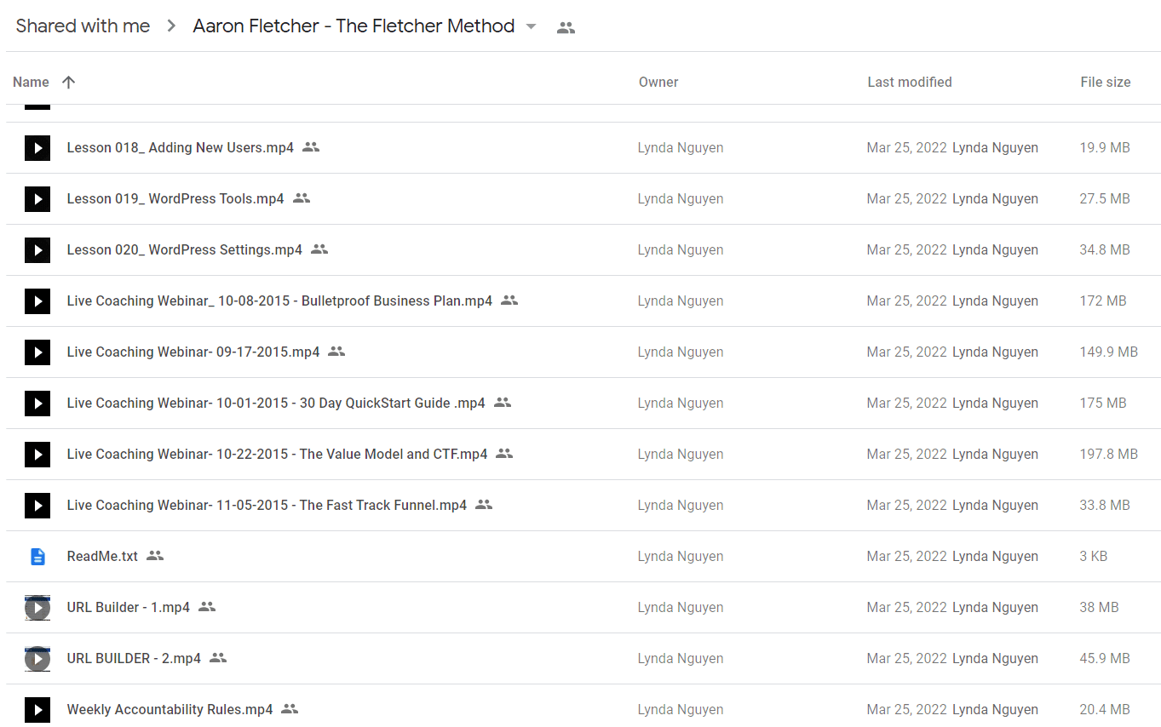1161x727 pixels.
Task: Go to Shared with me breadcrumb
Action: pos(83,26)
